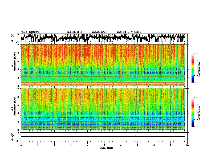Click the '-7' label on ch.1 color scale
The image size is (211, 163).
(196, 83)
